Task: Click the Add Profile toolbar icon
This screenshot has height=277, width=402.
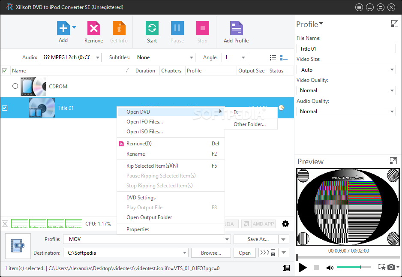Action: [236, 29]
